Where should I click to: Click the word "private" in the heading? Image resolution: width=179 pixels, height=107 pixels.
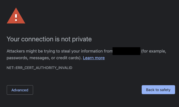pos(82,39)
